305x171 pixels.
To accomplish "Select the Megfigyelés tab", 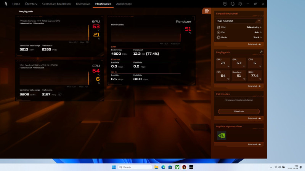I will [103, 4].
